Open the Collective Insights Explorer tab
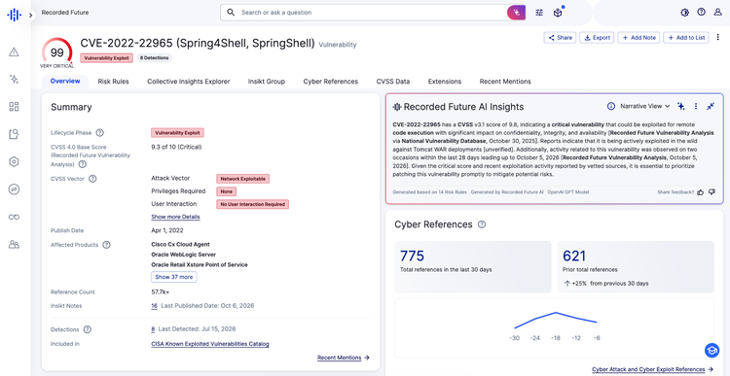 point(189,82)
